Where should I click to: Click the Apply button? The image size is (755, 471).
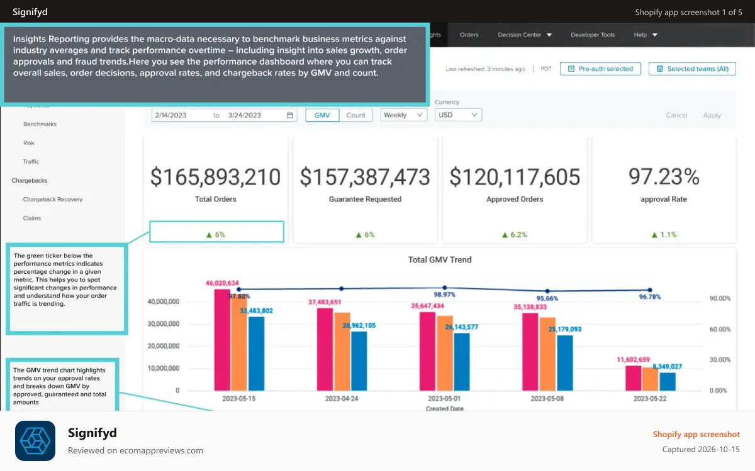[x=712, y=116]
